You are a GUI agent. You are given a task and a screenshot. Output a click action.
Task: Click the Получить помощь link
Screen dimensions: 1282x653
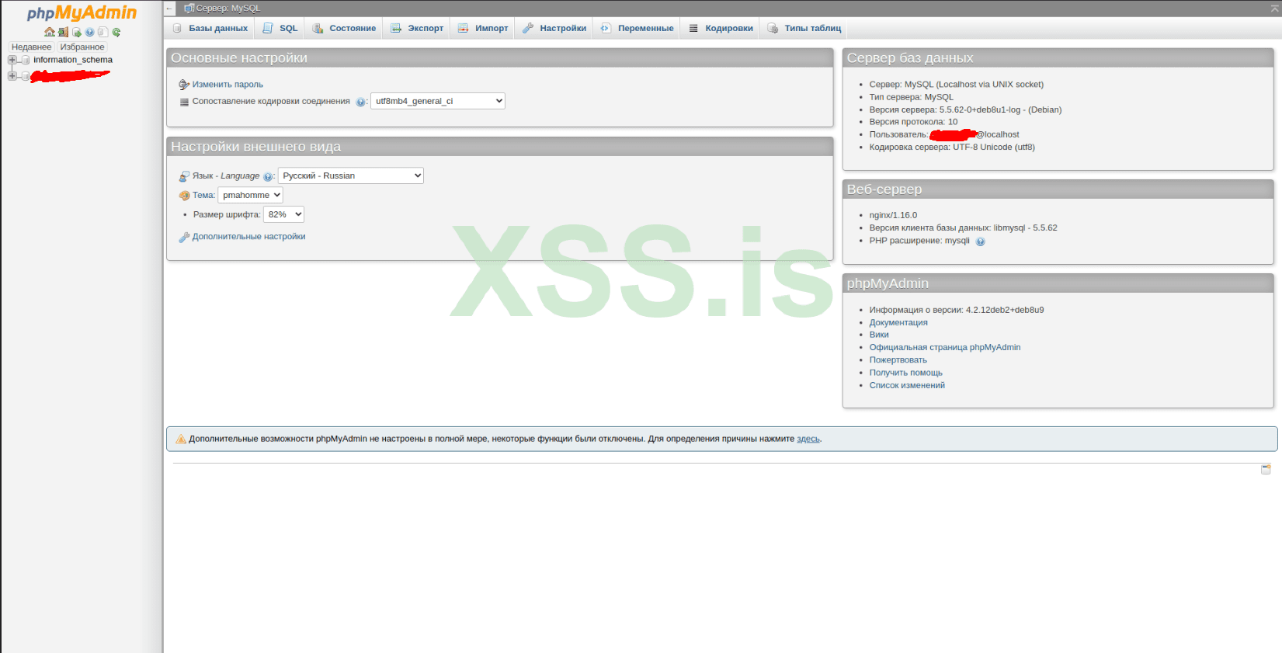coord(906,373)
